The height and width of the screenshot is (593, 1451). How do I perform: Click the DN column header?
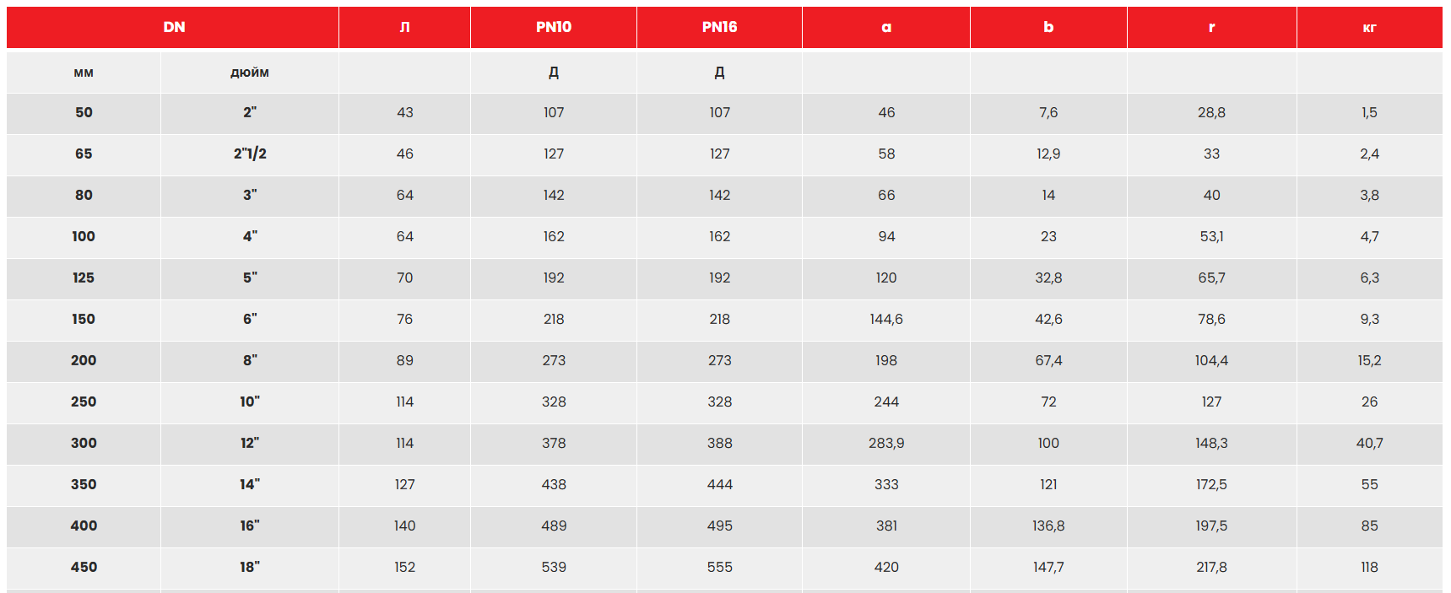pos(174,27)
